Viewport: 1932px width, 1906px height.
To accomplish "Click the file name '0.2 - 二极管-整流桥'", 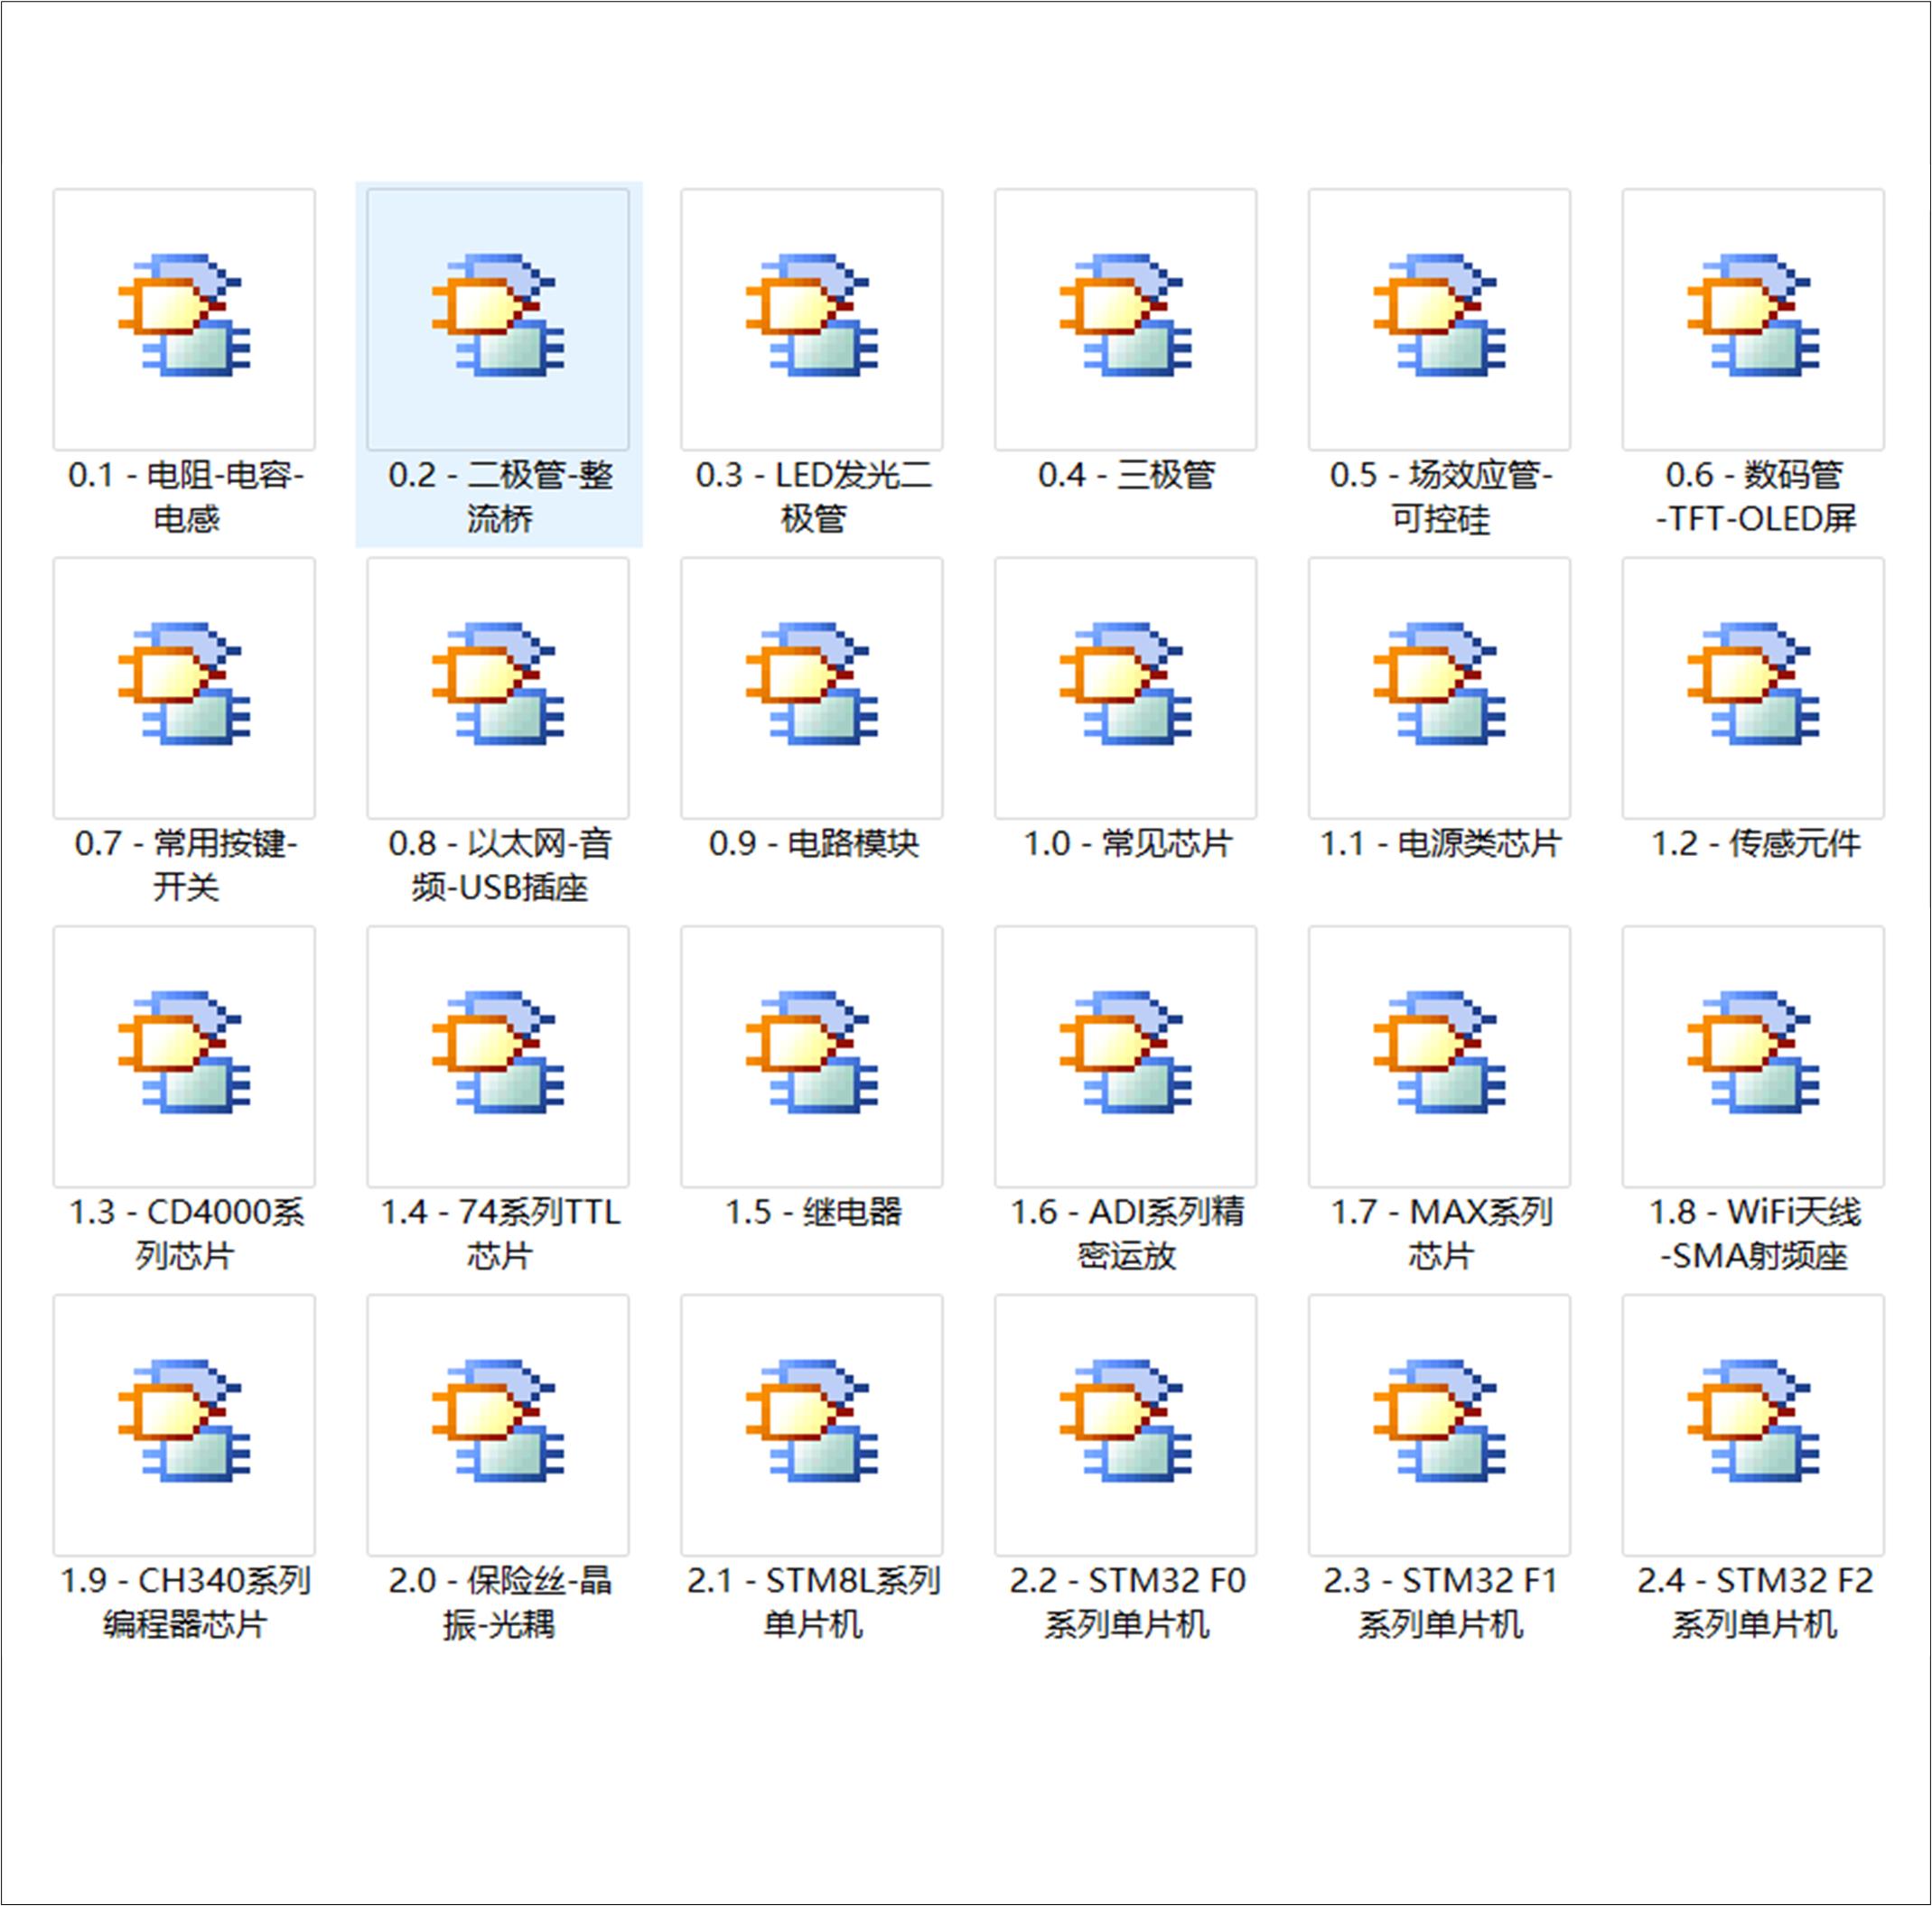I will pyautogui.click(x=500, y=496).
